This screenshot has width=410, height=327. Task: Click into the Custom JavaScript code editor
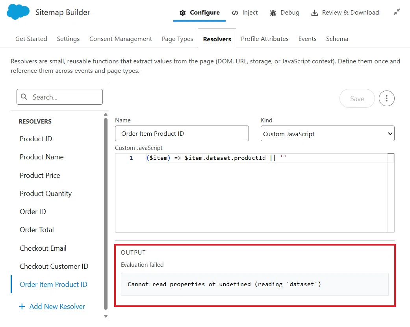click(255, 193)
